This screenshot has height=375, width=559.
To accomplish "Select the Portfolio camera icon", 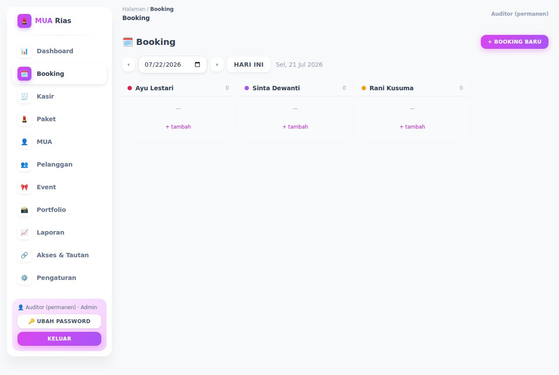I will [24, 210].
